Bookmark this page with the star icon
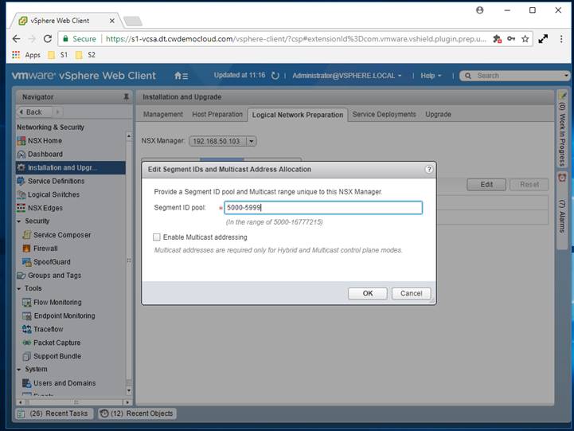This screenshot has width=574, height=431. [x=525, y=39]
